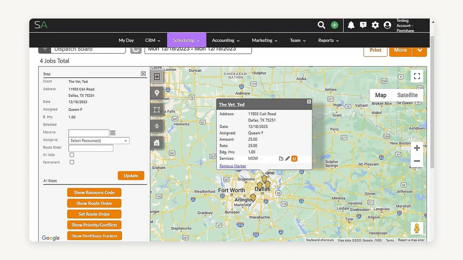Open the notifications bell
This screenshot has height=260, width=463.
[x=351, y=25]
